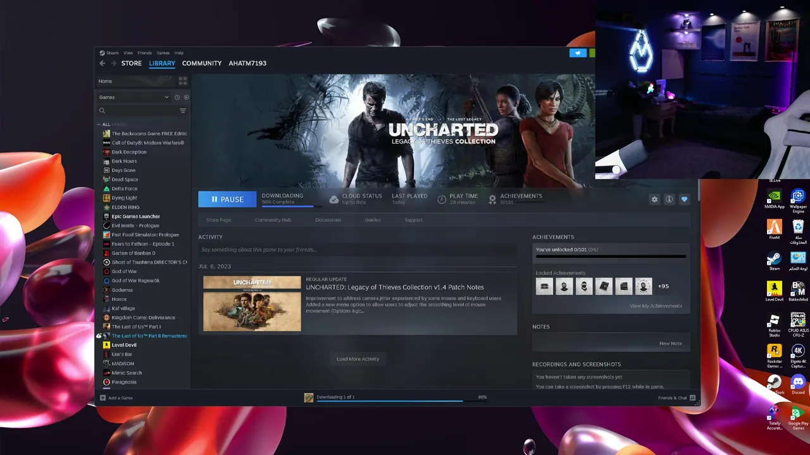
Task: Open the +95 locked achievements
Action: tap(663, 286)
